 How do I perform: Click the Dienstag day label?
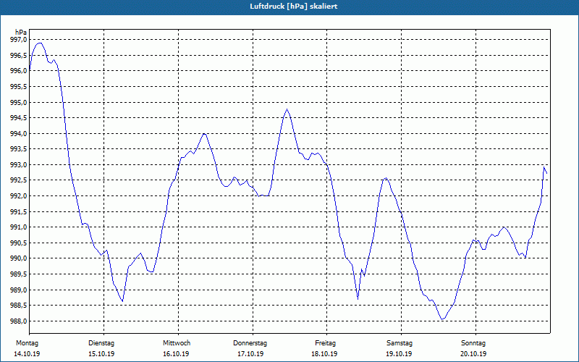click(x=101, y=343)
